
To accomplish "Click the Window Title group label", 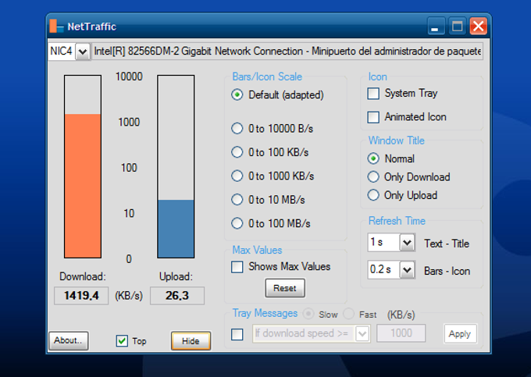I will [x=396, y=140].
